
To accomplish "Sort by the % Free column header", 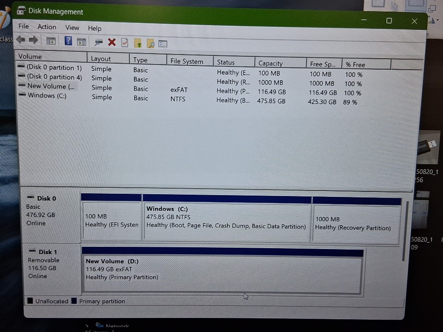I will coord(366,65).
